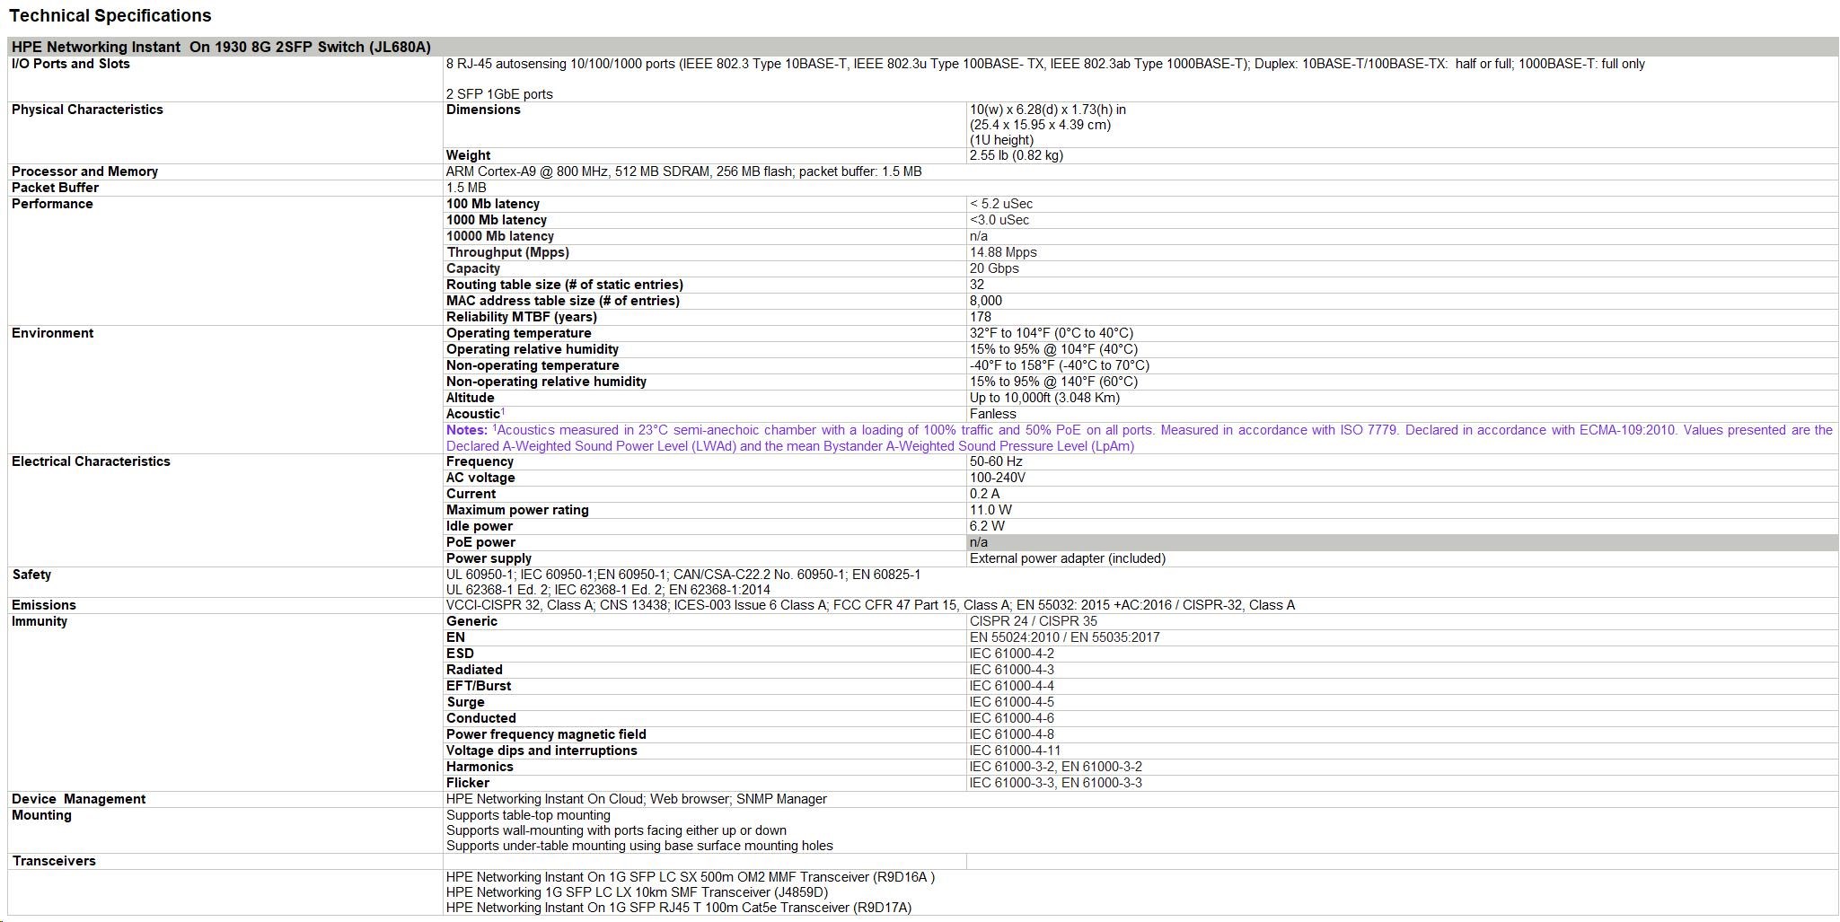Viewport: 1840px width, 922px height.
Task: Click the Acoustic footnote label
Action: [x=473, y=414]
